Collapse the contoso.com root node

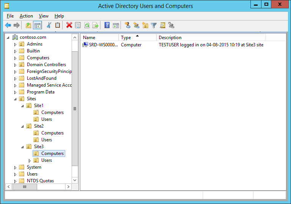[8, 38]
